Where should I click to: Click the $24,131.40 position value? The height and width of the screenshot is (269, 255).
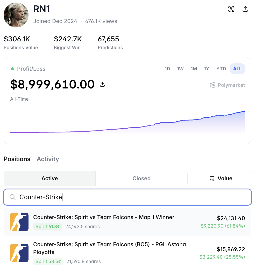(x=231, y=218)
